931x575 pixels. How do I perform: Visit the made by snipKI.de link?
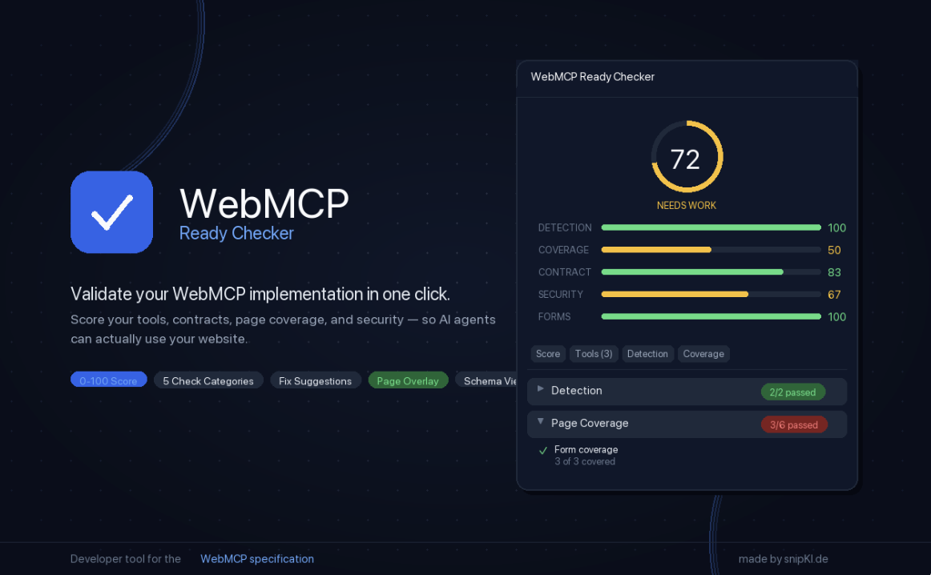click(x=783, y=559)
